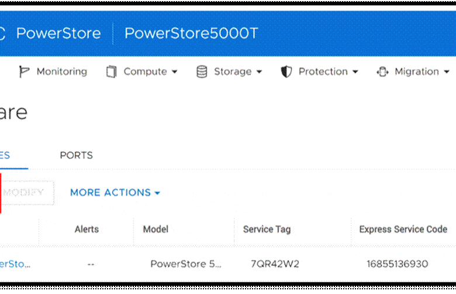
Task: Switch to the PORTS tab
Action: 76,155
